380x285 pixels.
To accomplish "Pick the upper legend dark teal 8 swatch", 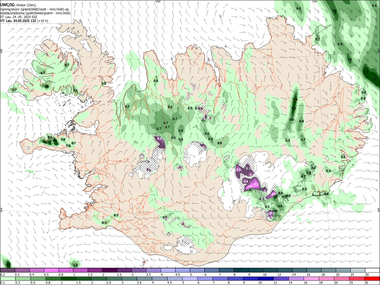I will point(241,270).
